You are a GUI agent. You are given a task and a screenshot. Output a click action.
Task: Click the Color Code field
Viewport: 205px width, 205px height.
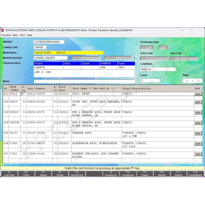click(154, 59)
